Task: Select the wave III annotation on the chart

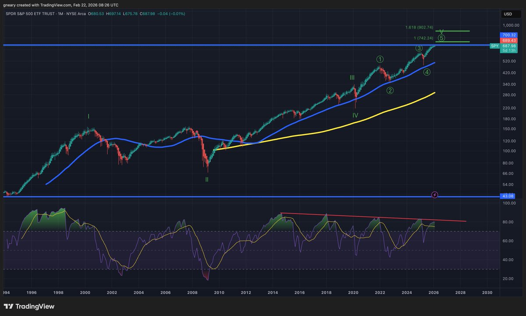Action: [352, 77]
